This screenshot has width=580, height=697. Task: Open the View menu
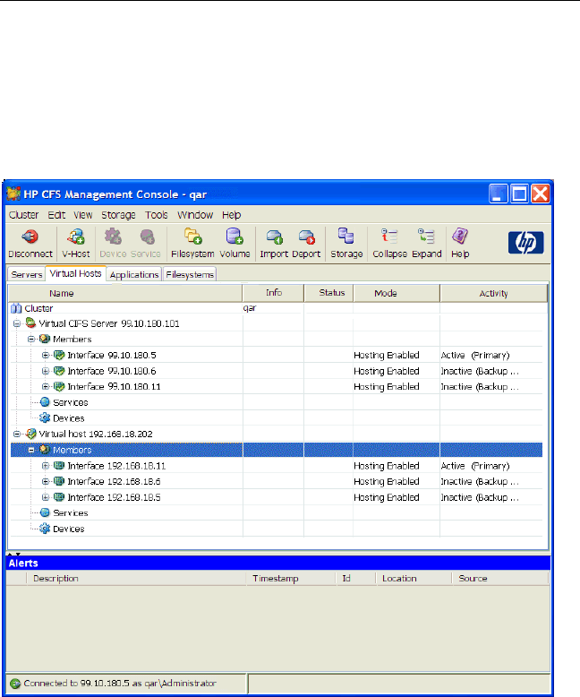(x=82, y=215)
